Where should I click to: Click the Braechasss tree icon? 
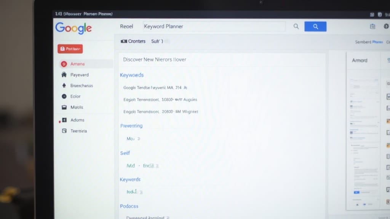coord(64,86)
